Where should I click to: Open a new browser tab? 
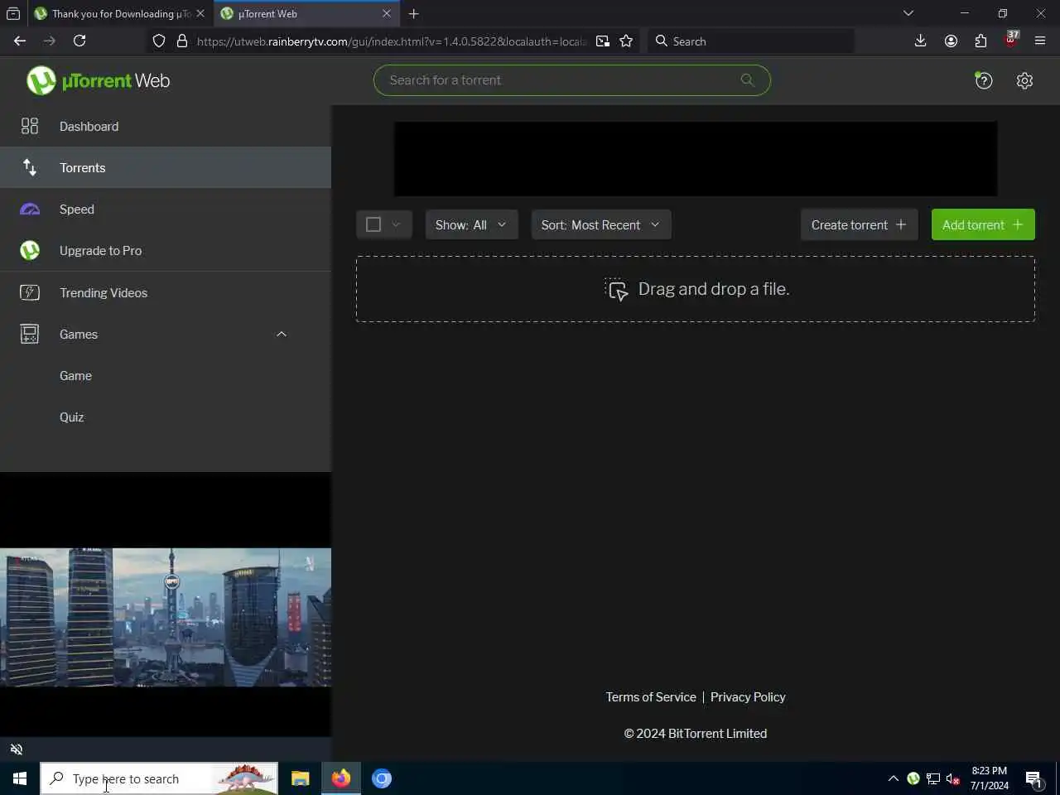tap(413, 13)
